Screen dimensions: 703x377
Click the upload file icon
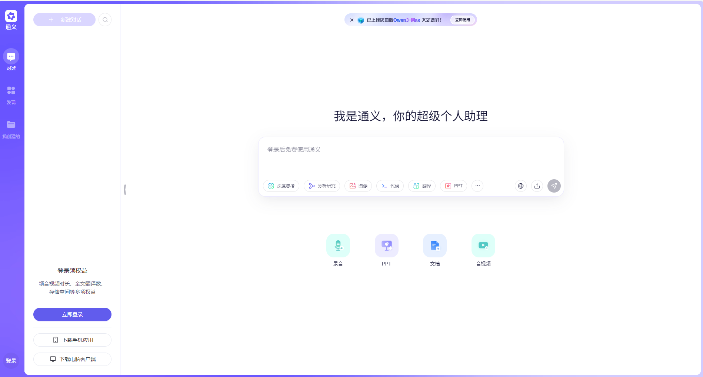(537, 186)
